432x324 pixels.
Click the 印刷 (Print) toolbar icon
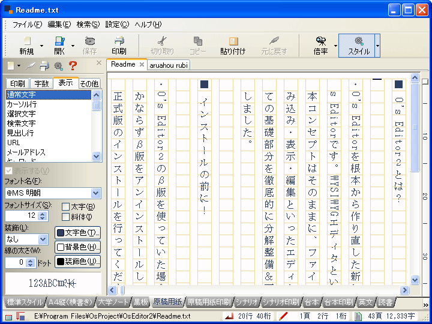click(119, 41)
